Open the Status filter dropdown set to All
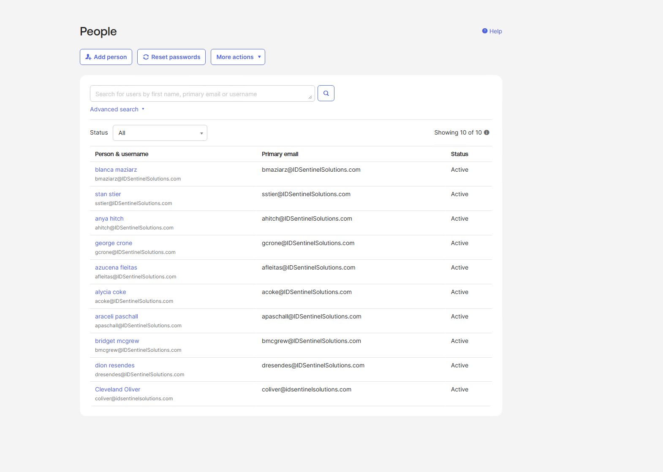The width and height of the screenshot is (663, 472). coord(160,133)
